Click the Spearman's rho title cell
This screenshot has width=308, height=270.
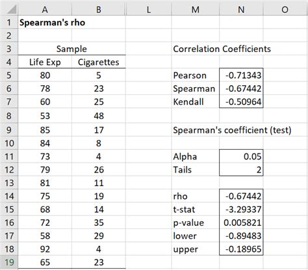point(52,22)
